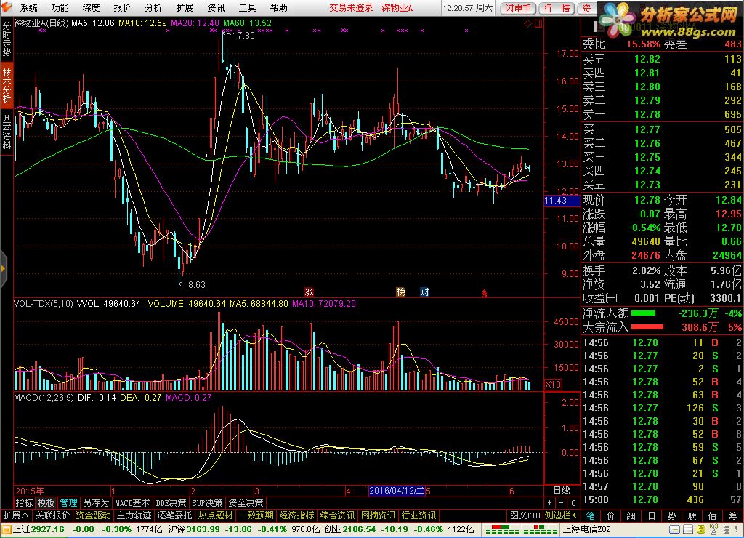744x538 pixels.
Task: Click the application logo icon at top-left
Action: tap(7, 7)
